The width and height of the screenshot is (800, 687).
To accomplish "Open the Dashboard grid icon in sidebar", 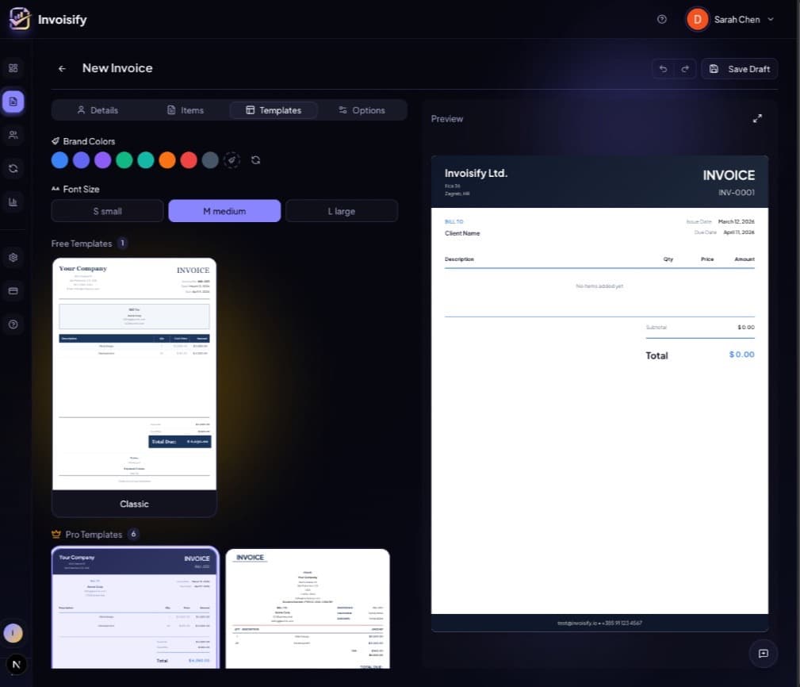I will pos(13,68).
